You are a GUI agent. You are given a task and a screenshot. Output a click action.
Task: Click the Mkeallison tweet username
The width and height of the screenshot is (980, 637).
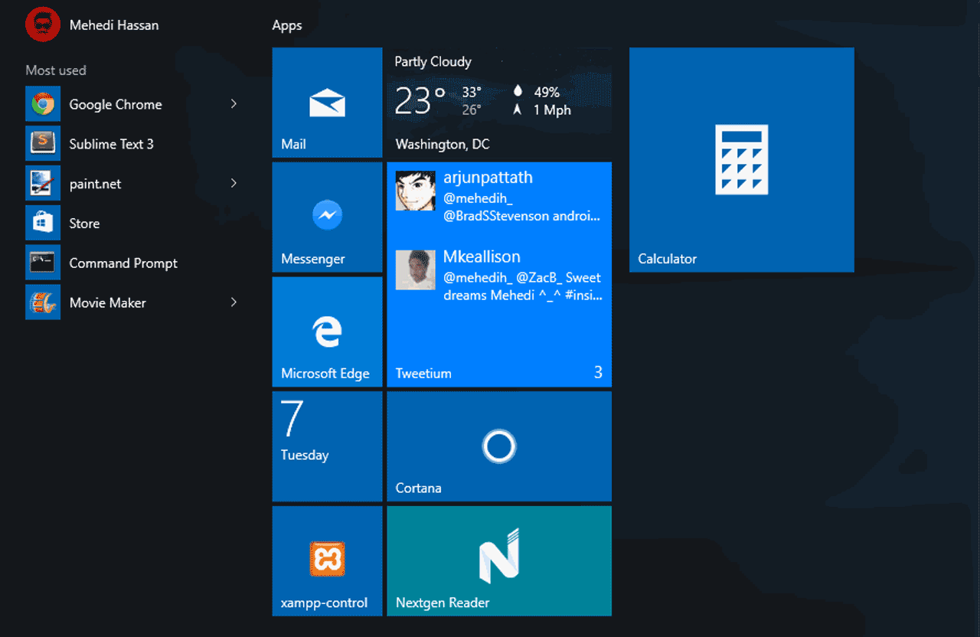tap(482, 256)
